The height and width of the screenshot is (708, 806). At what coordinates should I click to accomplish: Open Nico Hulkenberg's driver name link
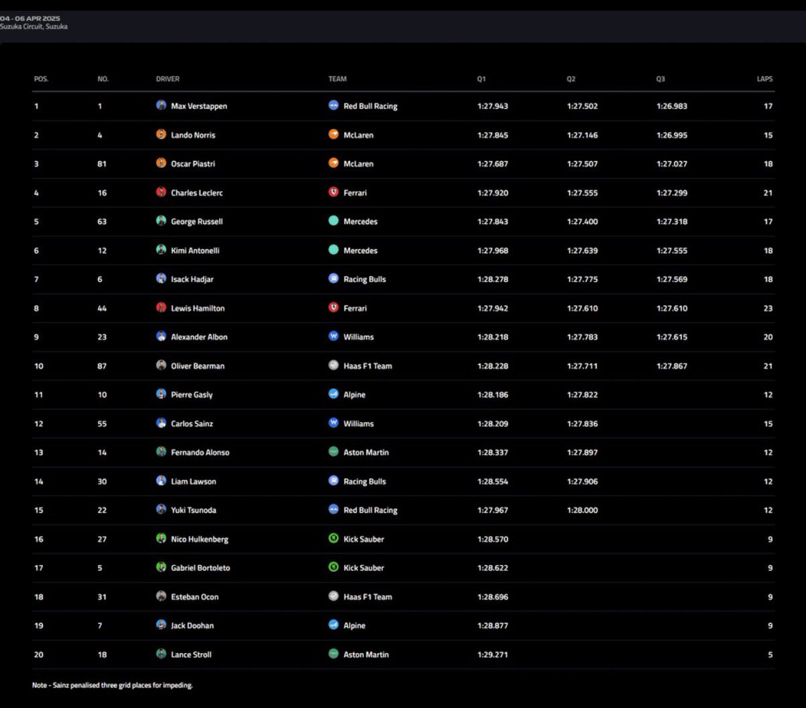click(199, 539)
